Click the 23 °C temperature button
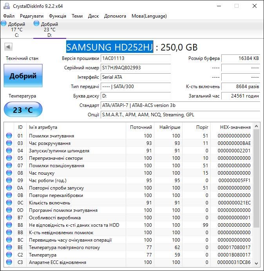The width and height of the screenshot is (264, 271). click(x=23, y=110)
